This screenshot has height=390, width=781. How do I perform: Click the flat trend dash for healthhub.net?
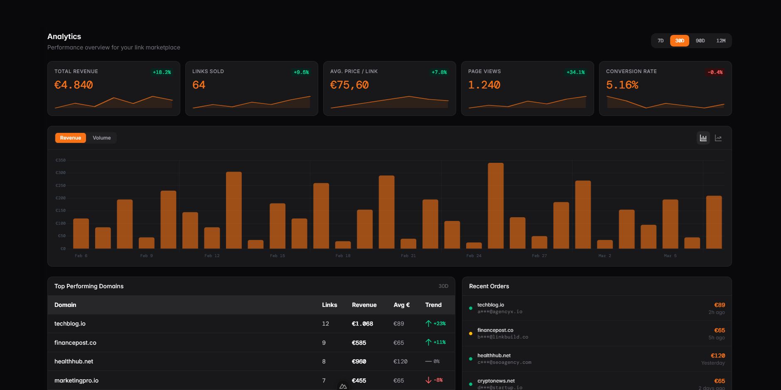428,361
